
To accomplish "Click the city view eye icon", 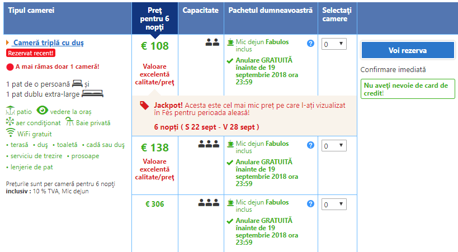I will pyautogui.click(x=42, y=111).
